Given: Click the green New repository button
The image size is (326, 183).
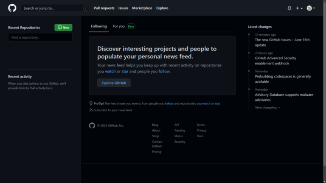Looking at the screenshot, I should [63, 28].
